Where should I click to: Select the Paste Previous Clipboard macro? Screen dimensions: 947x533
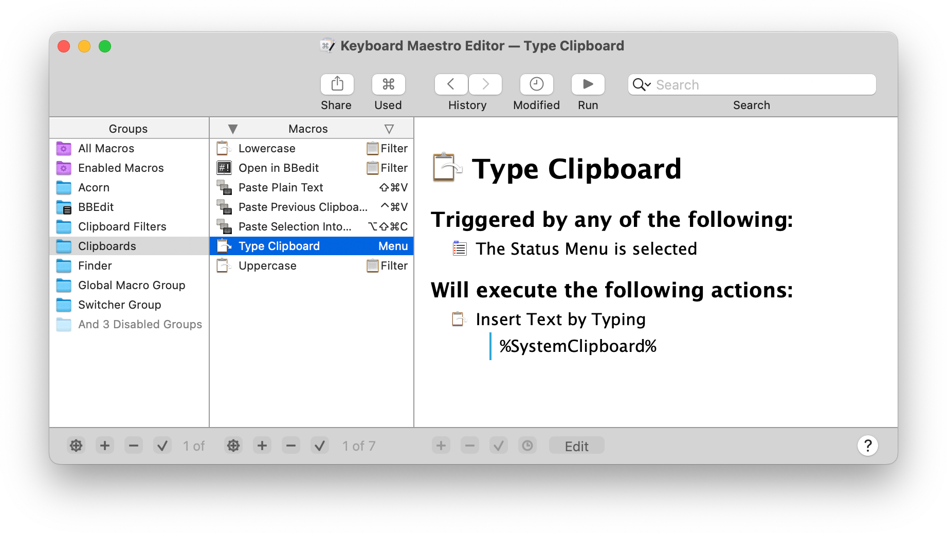[312, 207]
